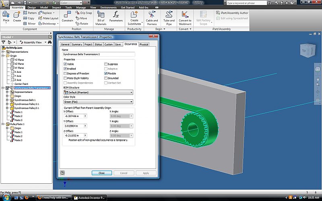Open the Inspect ribbon tab
Image resolution: width=322 pixels, height=201 pixels.
[x=56, y=7]
